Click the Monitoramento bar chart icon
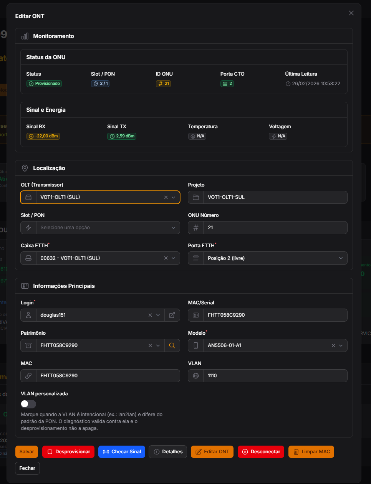This screenshot has height=484, width=371. coord(25,36)
